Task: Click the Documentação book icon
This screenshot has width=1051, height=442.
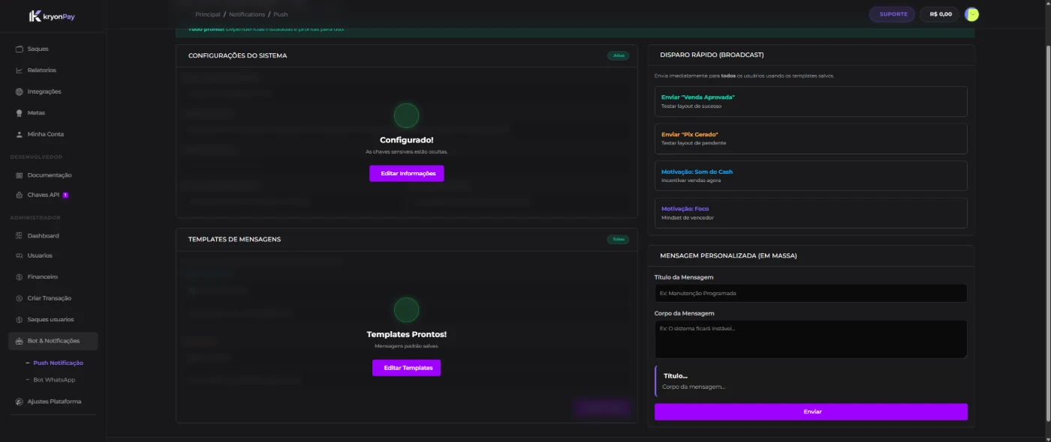Action: 20,175
